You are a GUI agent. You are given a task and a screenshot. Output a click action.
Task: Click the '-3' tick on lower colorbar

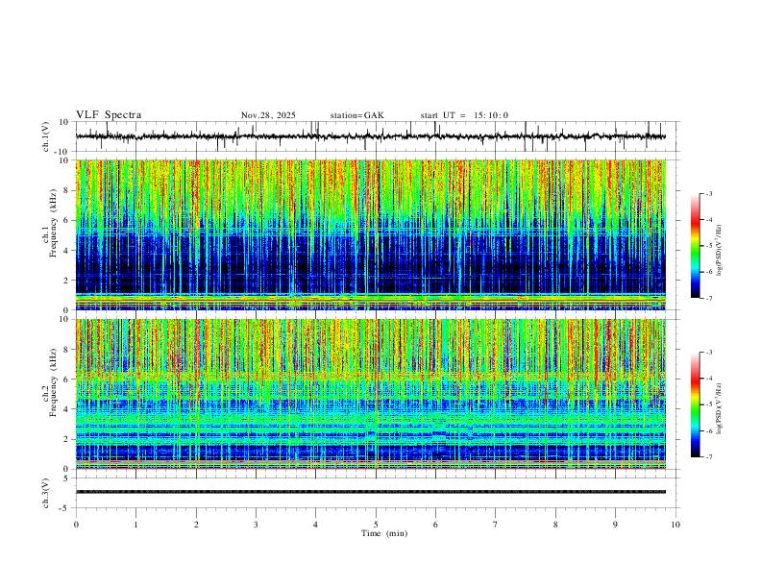tap(708, 353)
